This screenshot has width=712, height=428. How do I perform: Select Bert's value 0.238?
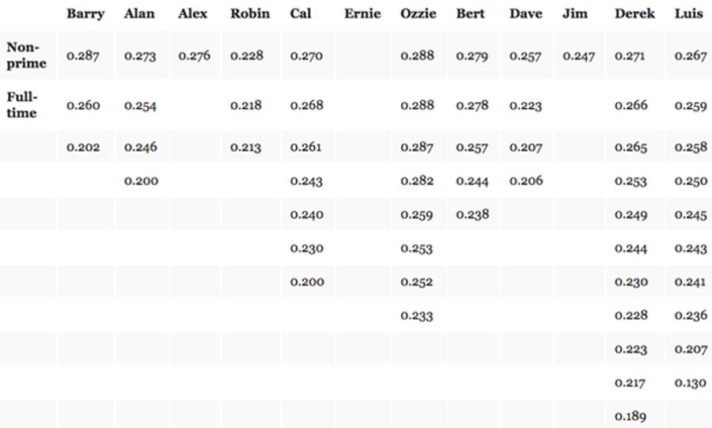pos(472,214)
